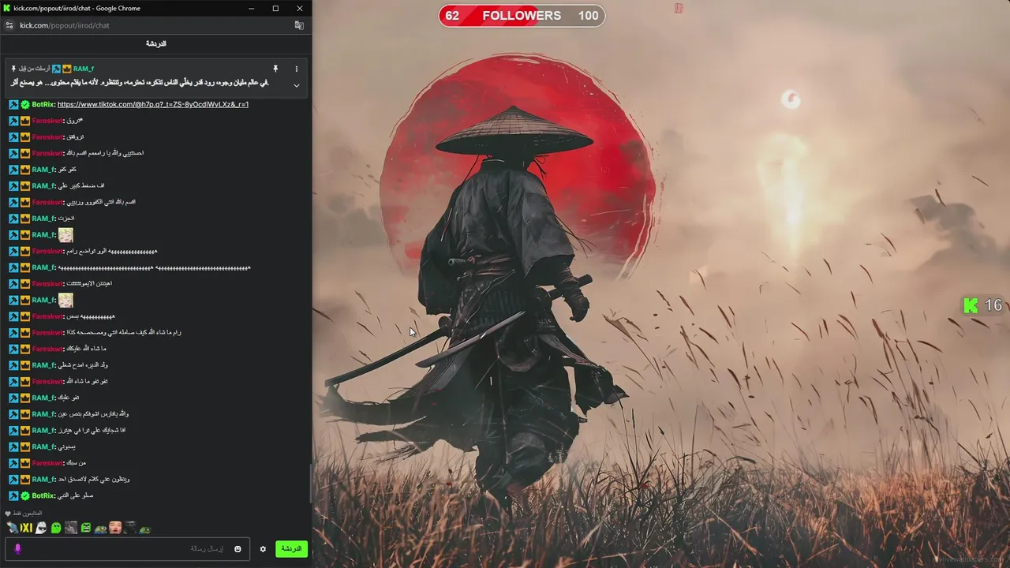The image size is (1010, 568).
Task: Click crown badge in pinned message
Action: click(67, 69)
